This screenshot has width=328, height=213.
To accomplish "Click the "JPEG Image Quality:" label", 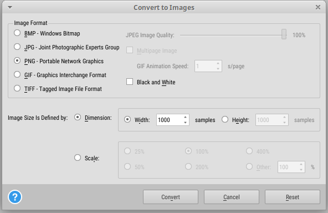I will (x=150, y=35).
